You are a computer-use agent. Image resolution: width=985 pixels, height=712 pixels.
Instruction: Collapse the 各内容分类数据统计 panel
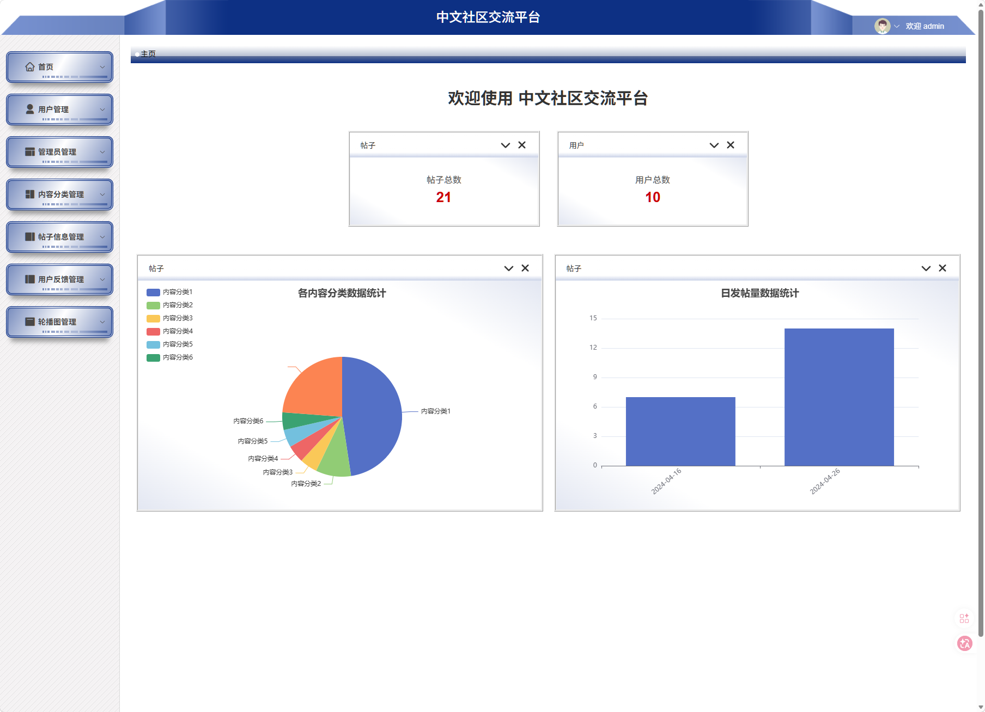(509, 269)
